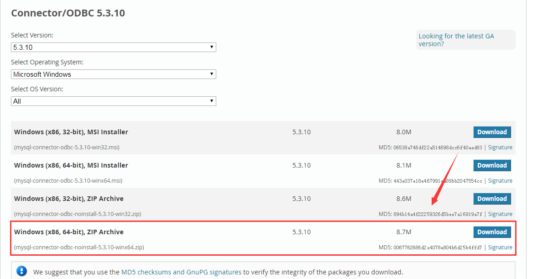The image size is (548, 279).
Task: Click filename mysql-connector-odbc-noinstall-5.3.10-winx64.zip
Action: (x=79, y=247)
